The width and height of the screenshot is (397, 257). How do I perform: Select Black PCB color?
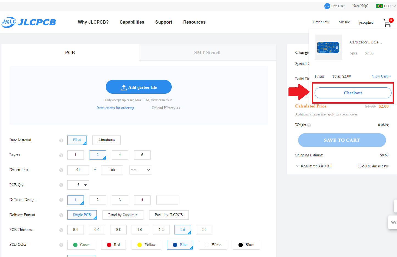point(246,245)
